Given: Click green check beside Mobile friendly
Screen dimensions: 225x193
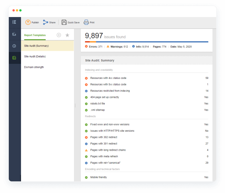Looking at the screenshot, I should click(86, 177).
